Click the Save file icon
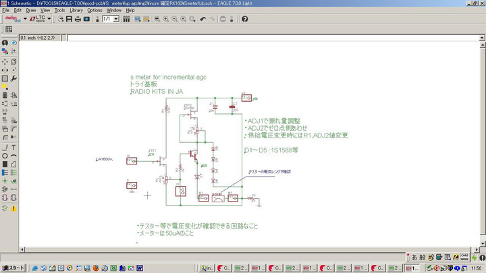486x273 pixels. click(69, 19)
